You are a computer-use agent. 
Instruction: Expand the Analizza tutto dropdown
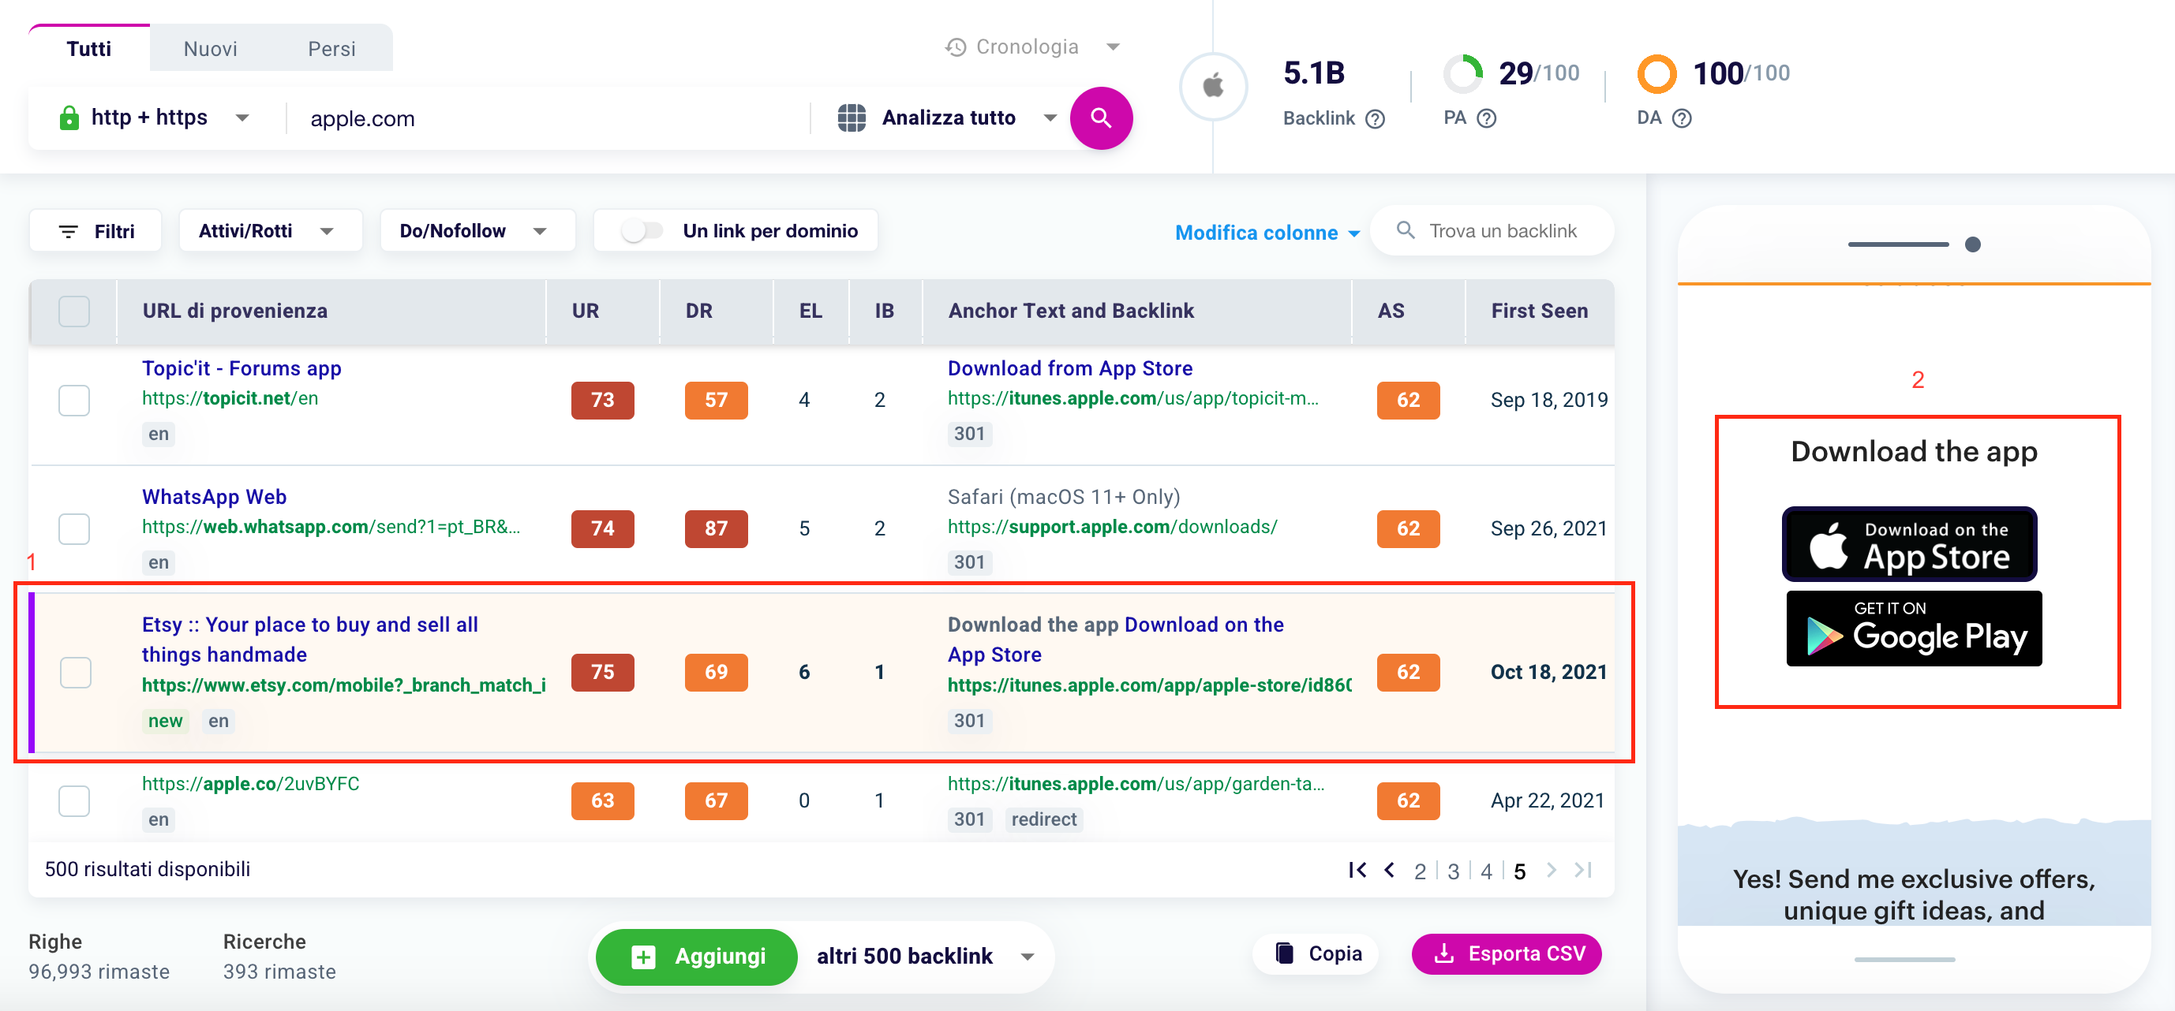1050,118
